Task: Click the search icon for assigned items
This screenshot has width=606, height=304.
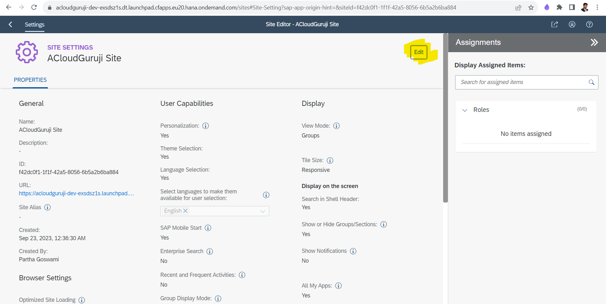Action: (x=591, y=82)
